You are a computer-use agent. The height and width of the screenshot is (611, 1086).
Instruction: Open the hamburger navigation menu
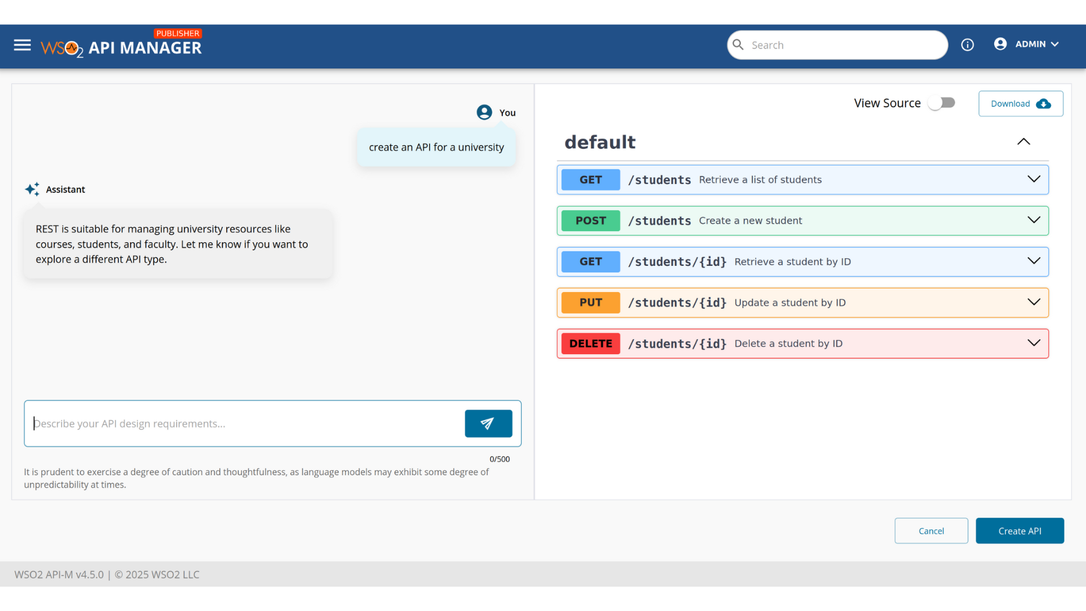(x=22, y=45)
